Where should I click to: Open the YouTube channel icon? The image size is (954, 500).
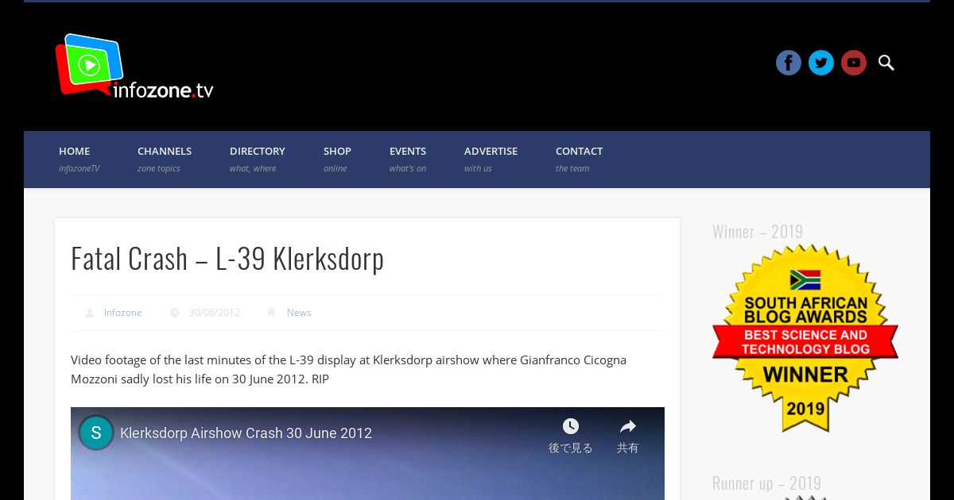[x=854, y=63]
